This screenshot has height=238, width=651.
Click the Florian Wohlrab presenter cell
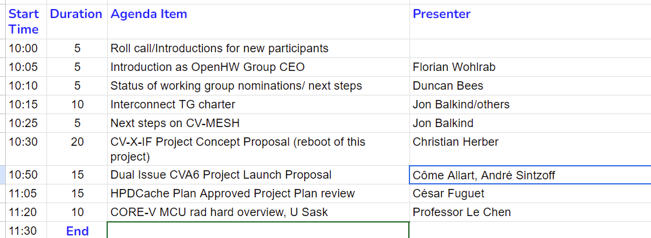(530, 67)
